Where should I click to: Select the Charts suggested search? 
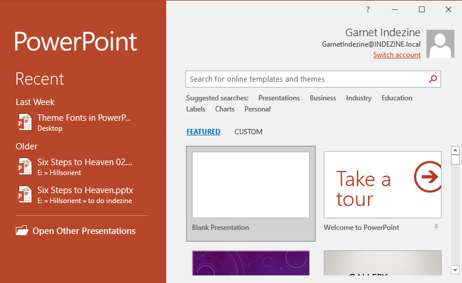click(x=225, y=109)
